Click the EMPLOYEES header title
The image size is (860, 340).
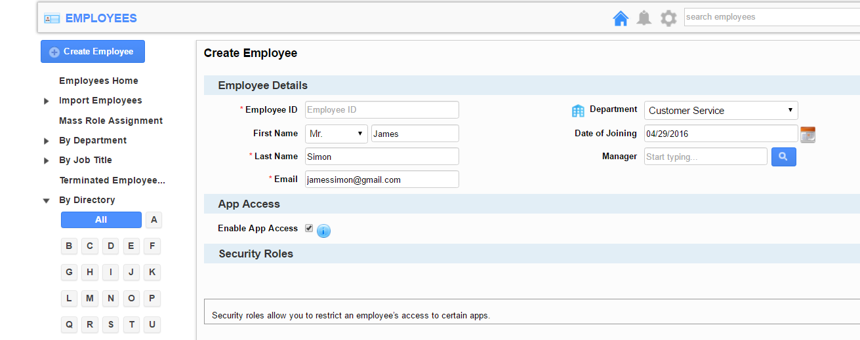point(101,18)
